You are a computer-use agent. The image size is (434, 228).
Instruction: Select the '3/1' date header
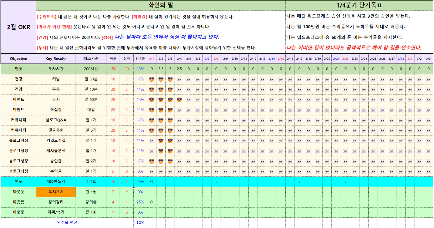410,59
